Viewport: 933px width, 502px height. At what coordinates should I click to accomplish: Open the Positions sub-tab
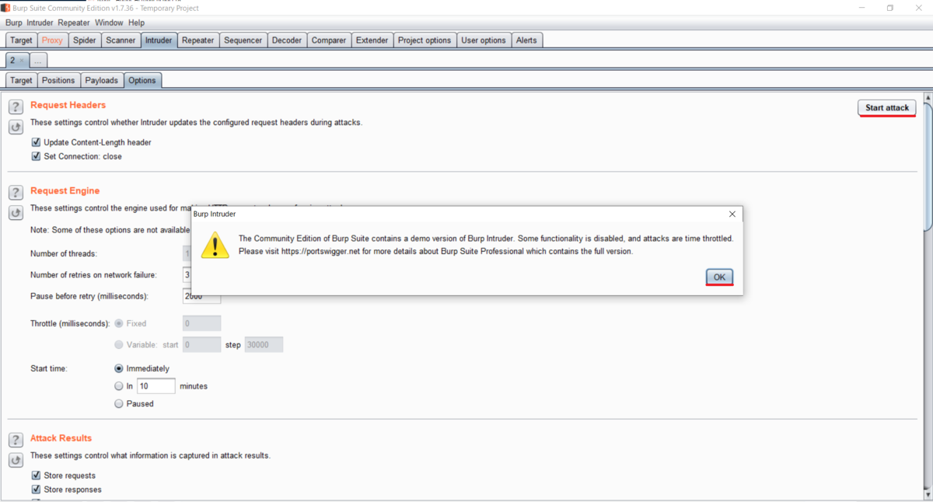click(x=58, y=80)
